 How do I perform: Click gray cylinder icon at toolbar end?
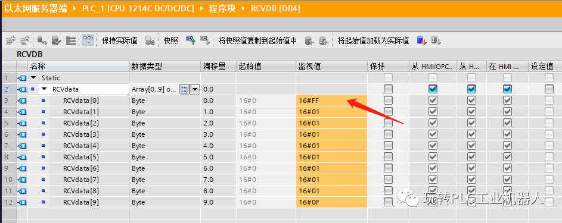[x=436, y=40]
